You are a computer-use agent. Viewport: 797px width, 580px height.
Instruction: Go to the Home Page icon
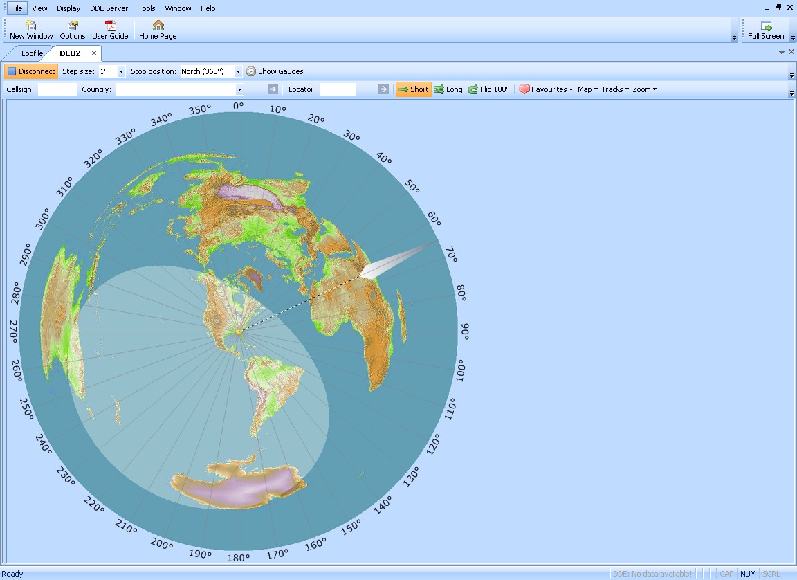pyautogui.click(x=158, y=30)
